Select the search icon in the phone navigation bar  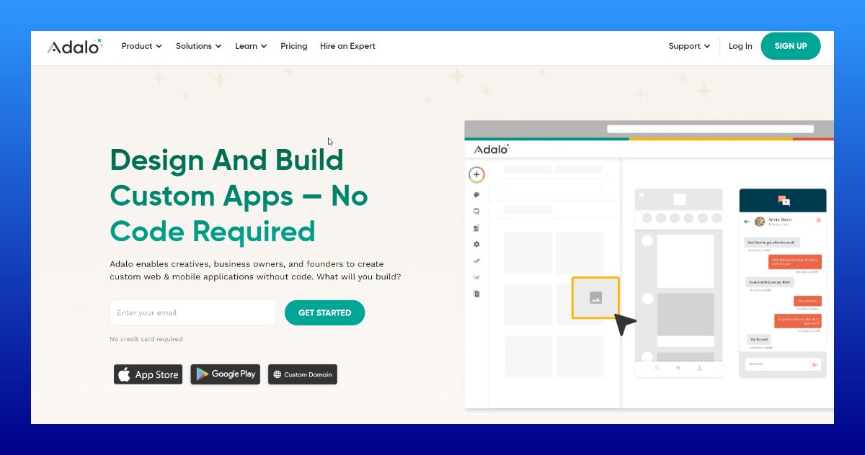click(657, 368)
